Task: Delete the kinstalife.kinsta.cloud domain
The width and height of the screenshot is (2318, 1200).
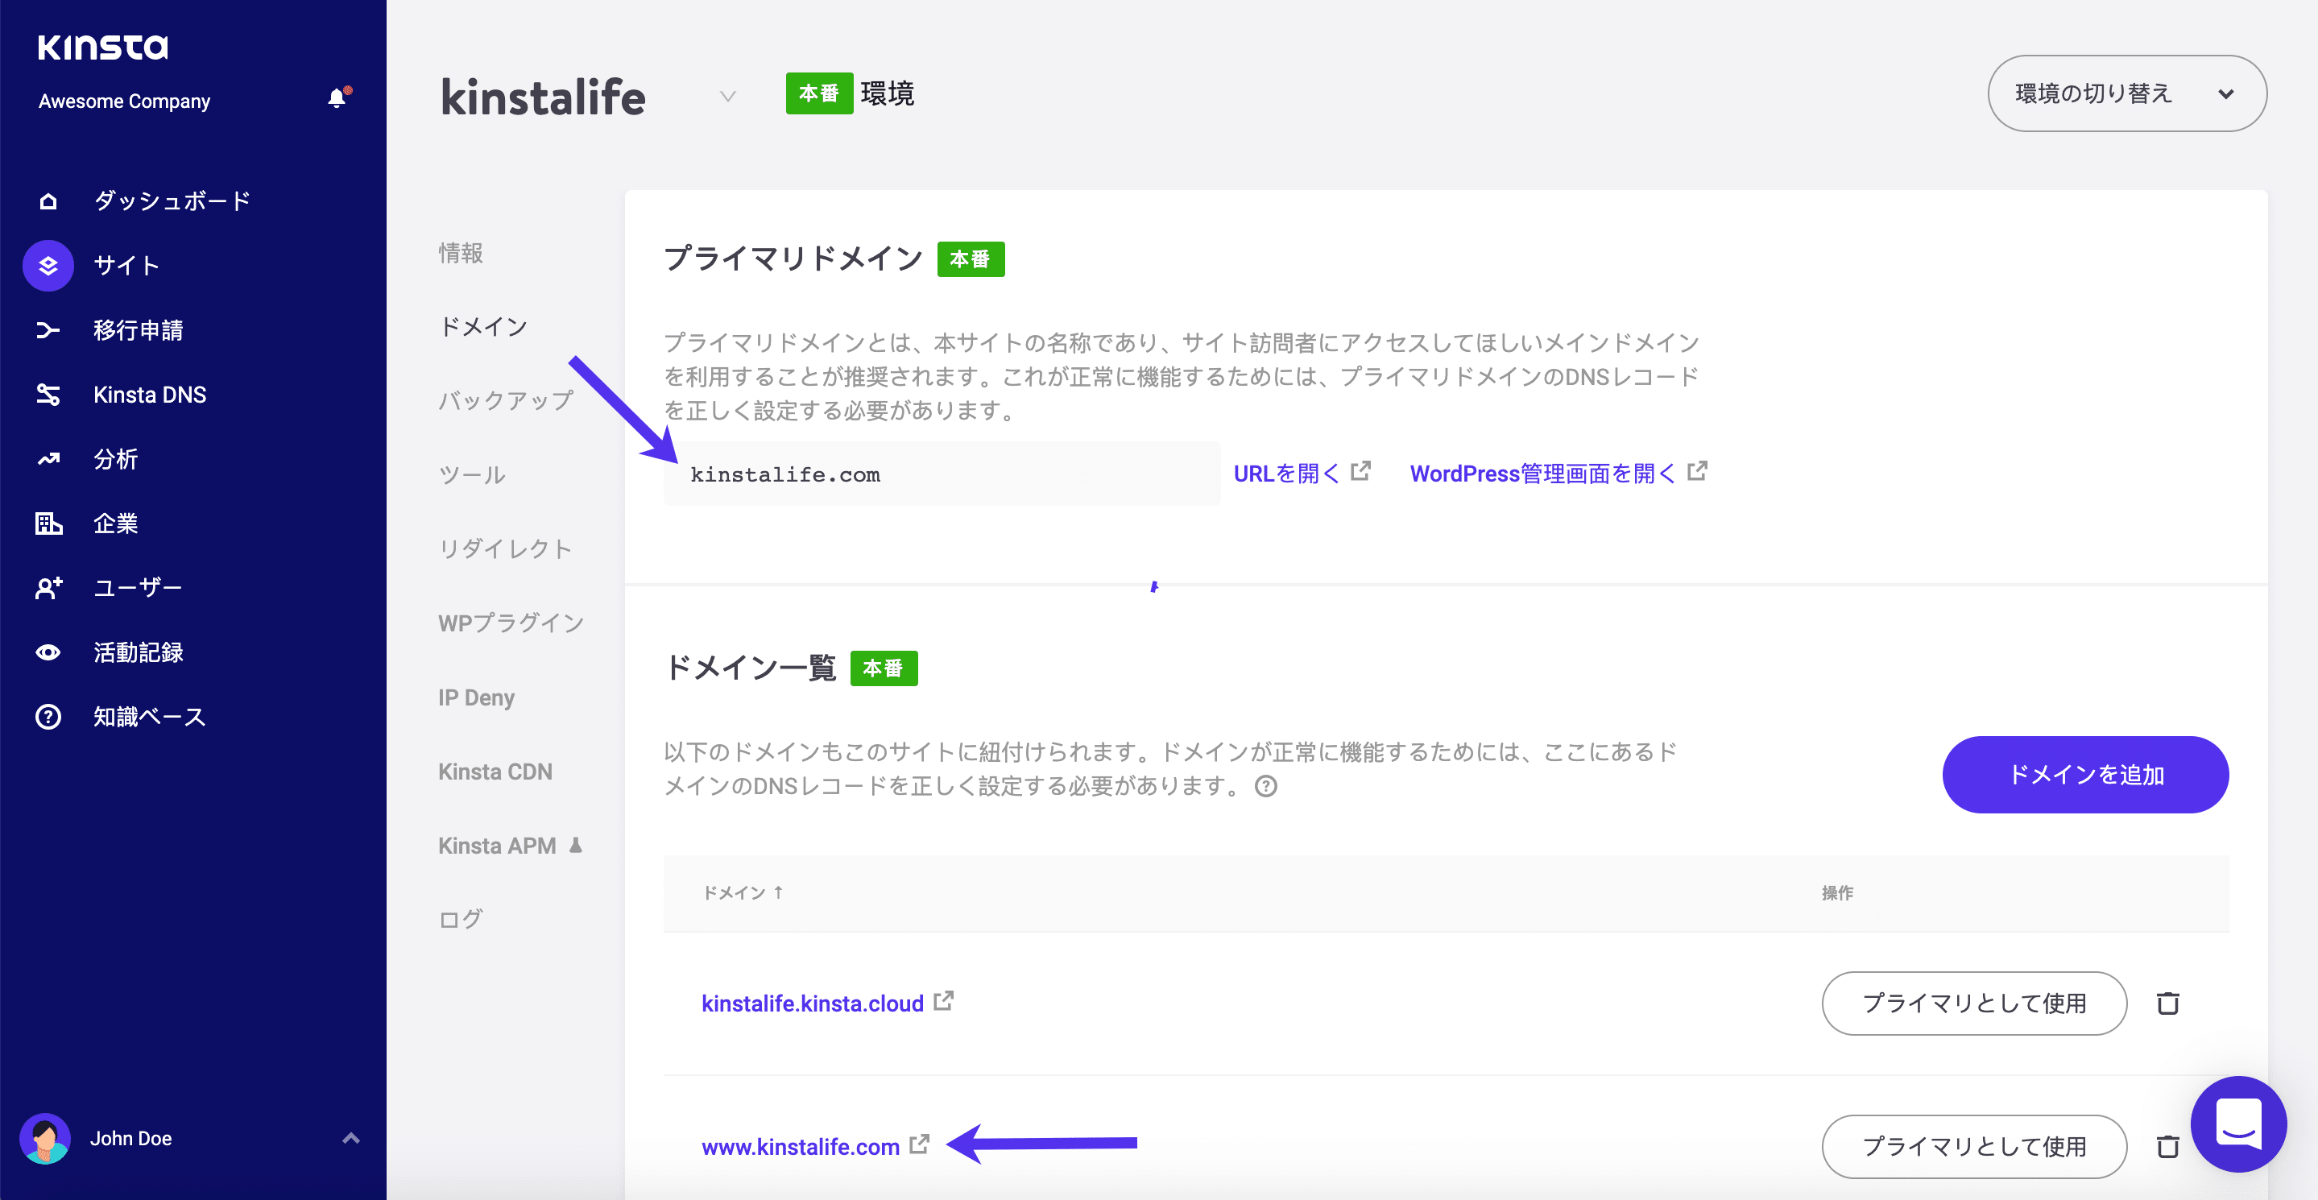Action: click(x=2167, y=1003)
